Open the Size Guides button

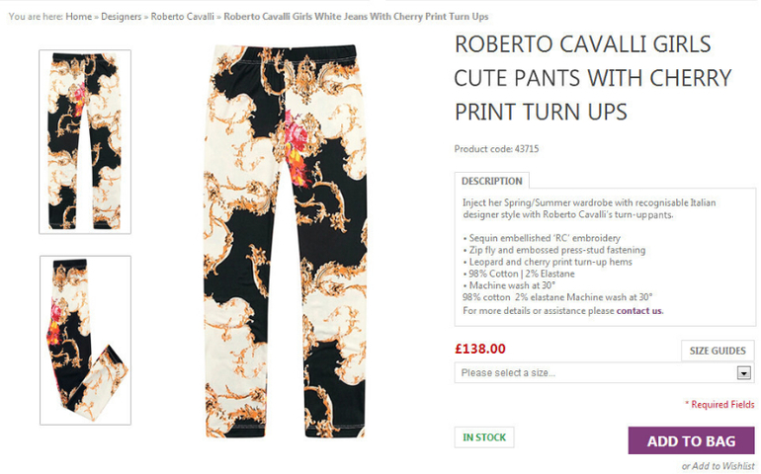[x=718, y=351]
